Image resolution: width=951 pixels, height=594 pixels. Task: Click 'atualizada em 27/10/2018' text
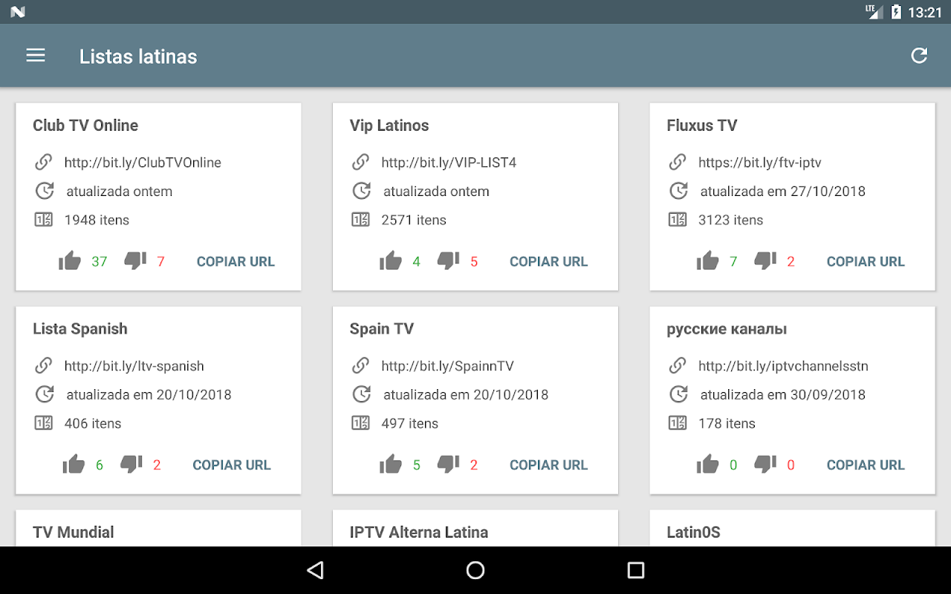pyautogui.click(x=782, y=192)
